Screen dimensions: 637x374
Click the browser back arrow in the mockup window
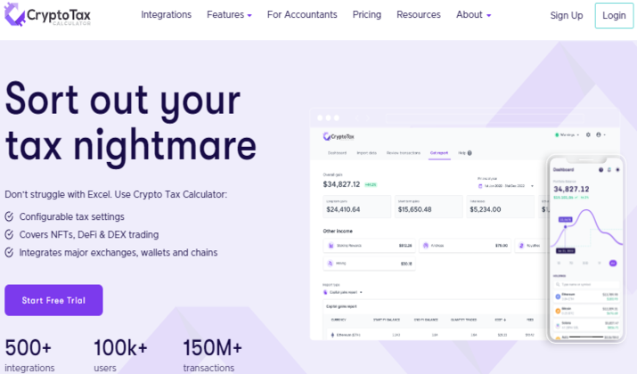click(x=357, y=118)
